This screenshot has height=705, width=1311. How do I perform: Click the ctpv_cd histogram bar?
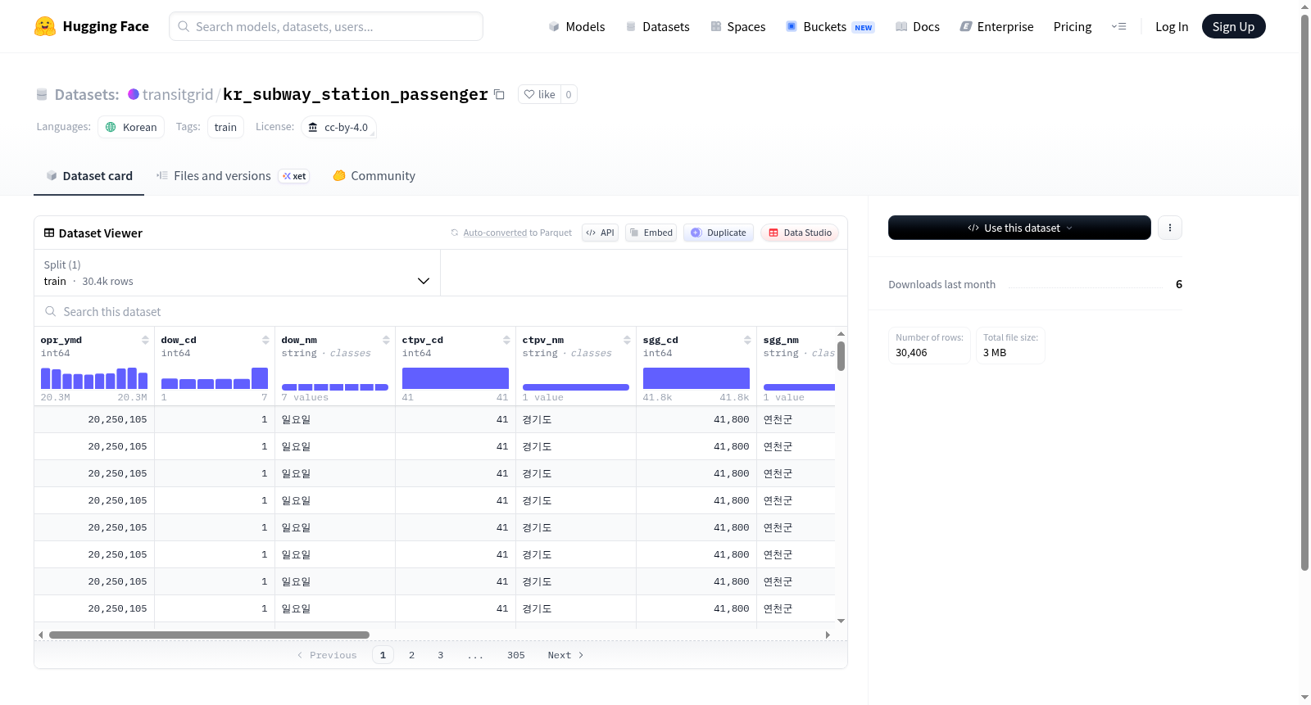(456, 378)
